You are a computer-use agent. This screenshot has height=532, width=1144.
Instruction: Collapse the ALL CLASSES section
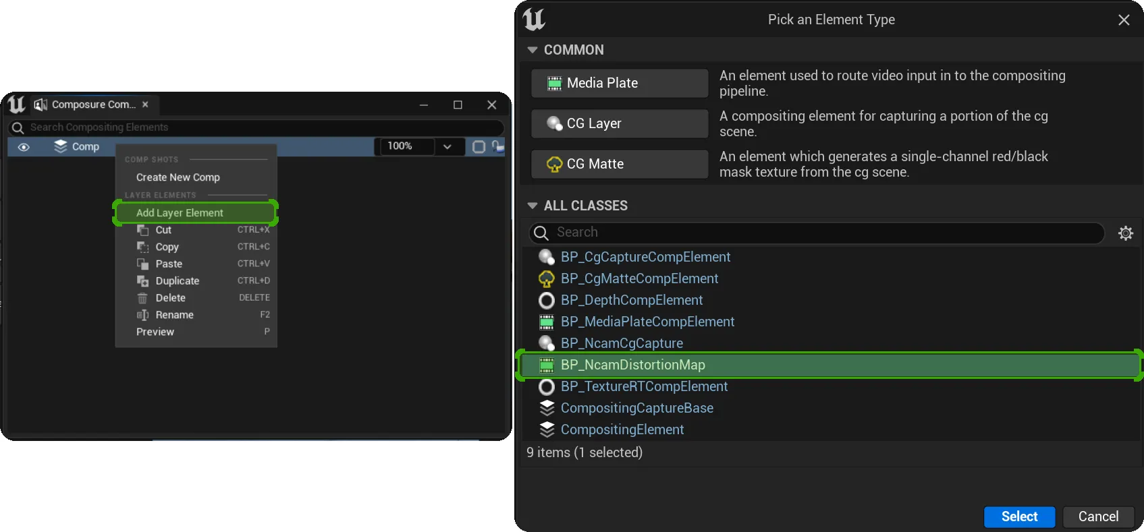coord(533,206)
